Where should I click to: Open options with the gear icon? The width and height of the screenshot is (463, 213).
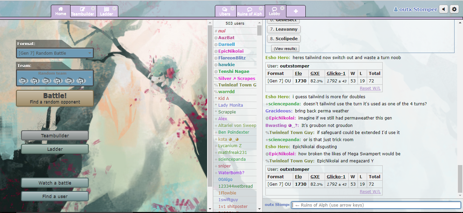[454, 9]
